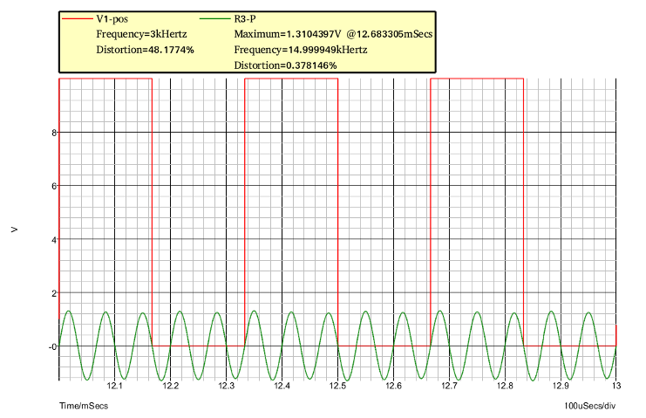The width and height of the screenshot is (646, 418).
Task: Click the Distortion=48.1774% measurement
Action: 145,50
